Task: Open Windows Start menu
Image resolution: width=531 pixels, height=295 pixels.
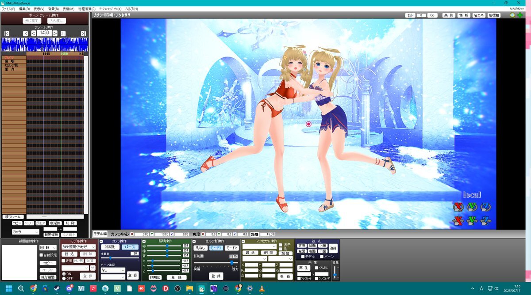Action: tap(9, 288)
